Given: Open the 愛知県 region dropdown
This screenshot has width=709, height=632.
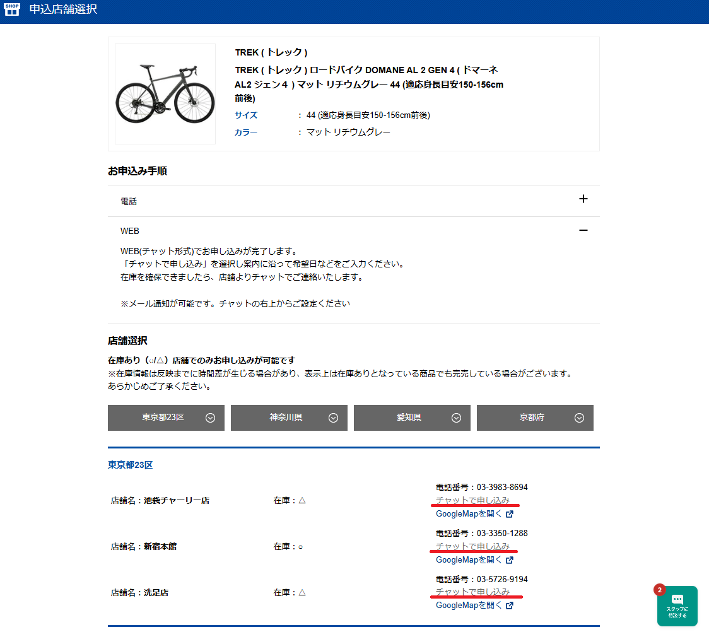Looking at the screenshot, I should click(412, 418).
